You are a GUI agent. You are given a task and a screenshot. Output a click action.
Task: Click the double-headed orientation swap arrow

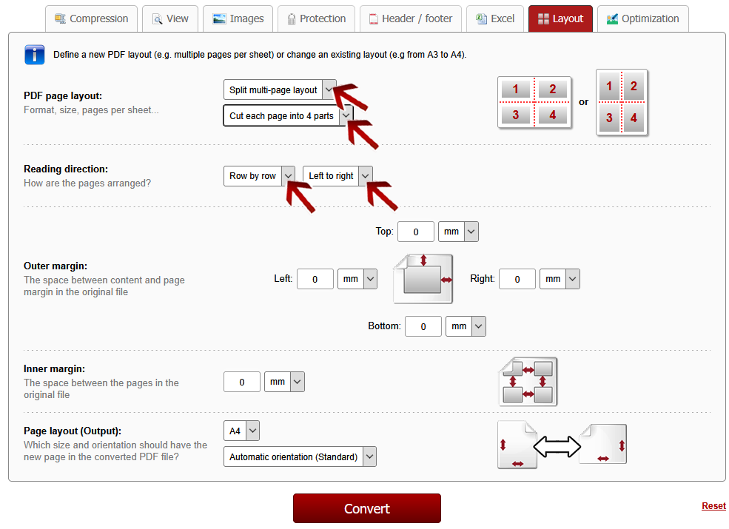pyautogui.click(x=557, y=446)
